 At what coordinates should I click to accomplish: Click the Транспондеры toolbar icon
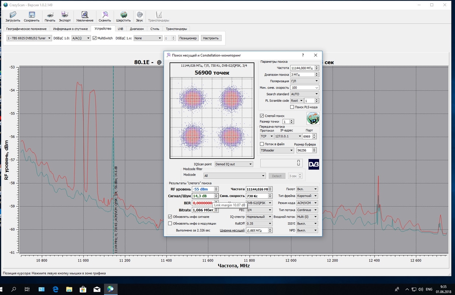pyautogui.click(x=159, y=17)
